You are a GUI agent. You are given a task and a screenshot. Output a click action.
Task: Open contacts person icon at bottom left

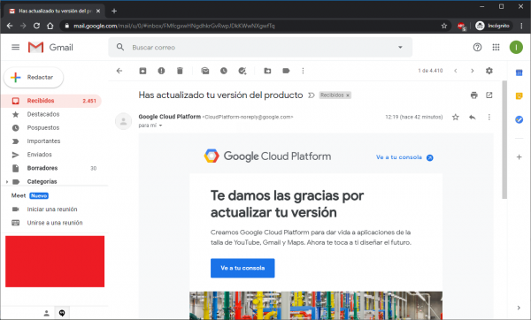pyautogui.click(x=46, y=313)
